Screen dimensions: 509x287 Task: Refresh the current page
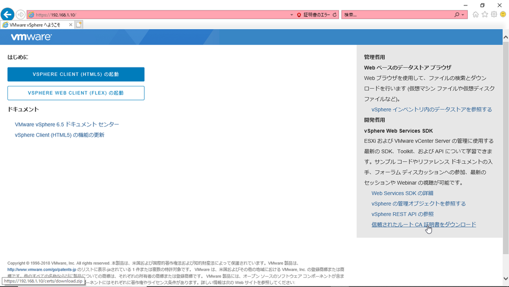pos(334,14)
